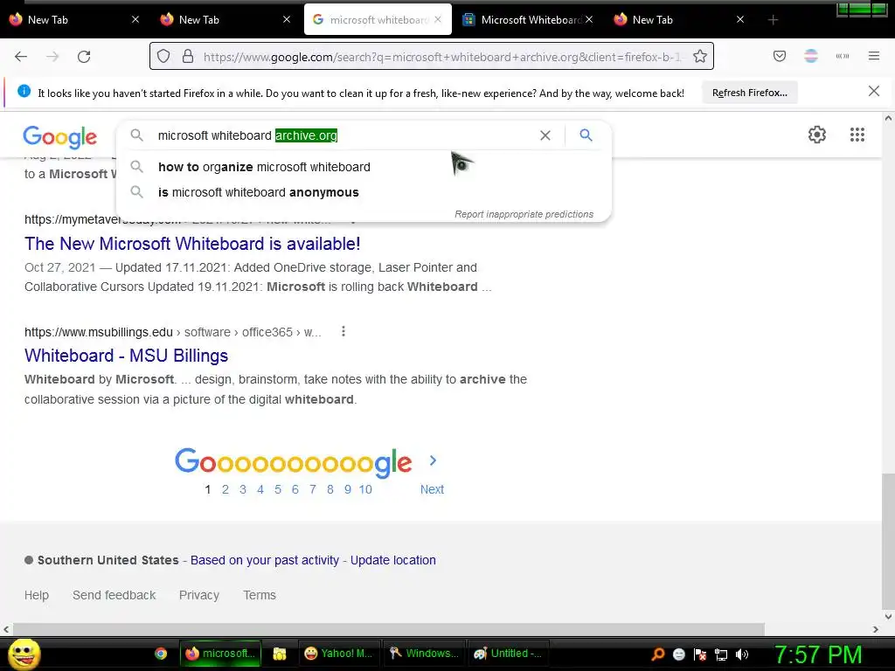The width and height of the screenshot is (895, 671).
Task: Go back using the browser back arrow
Action: 21,57
